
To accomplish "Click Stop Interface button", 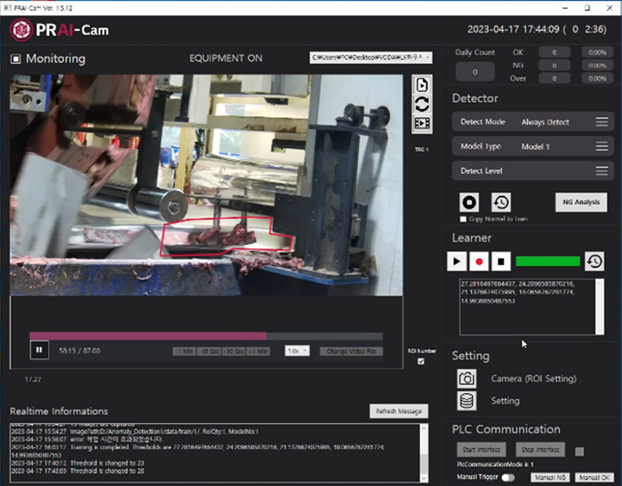I will point(540,450).
